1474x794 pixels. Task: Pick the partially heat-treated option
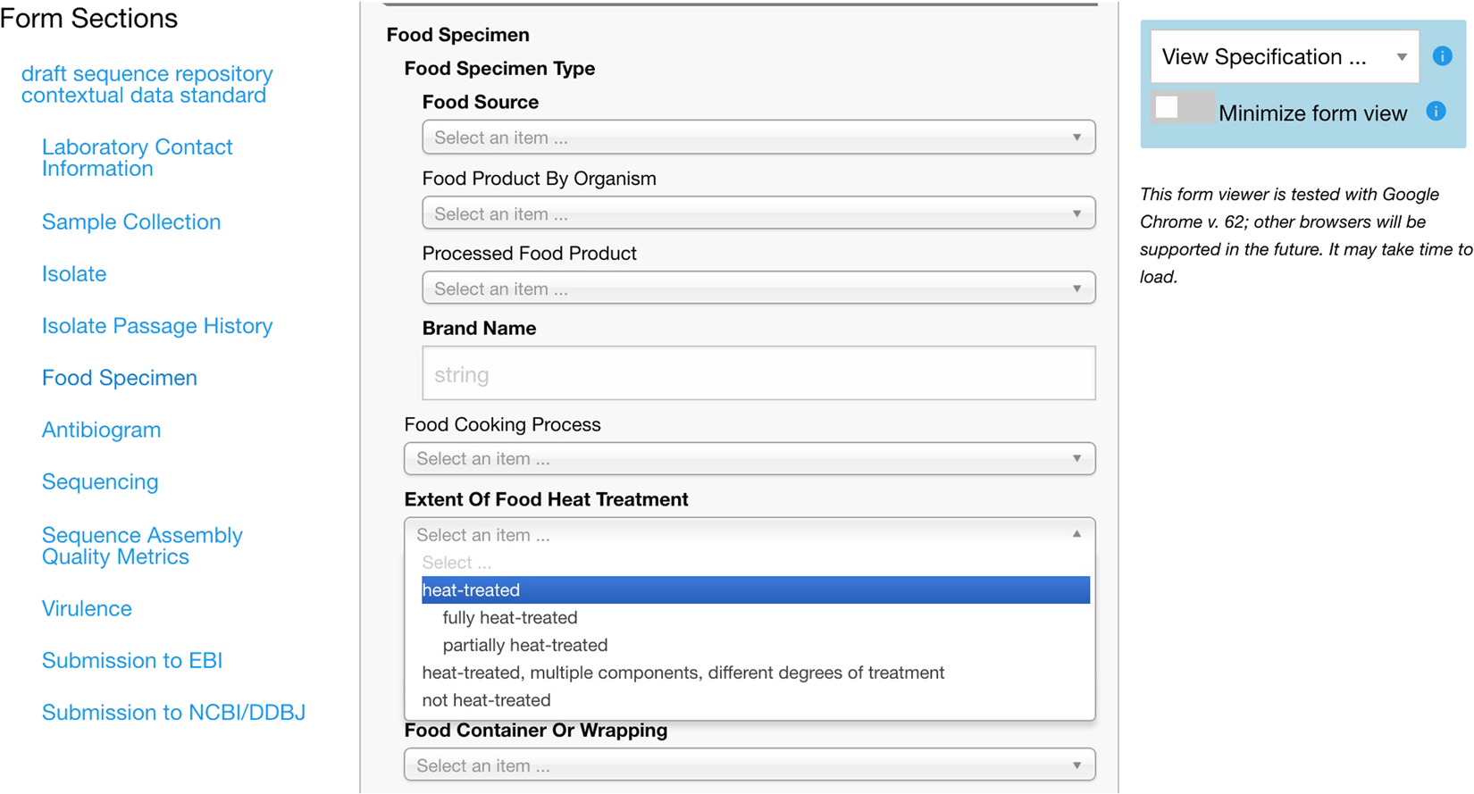pyautogui.click(x=525, y=646)
